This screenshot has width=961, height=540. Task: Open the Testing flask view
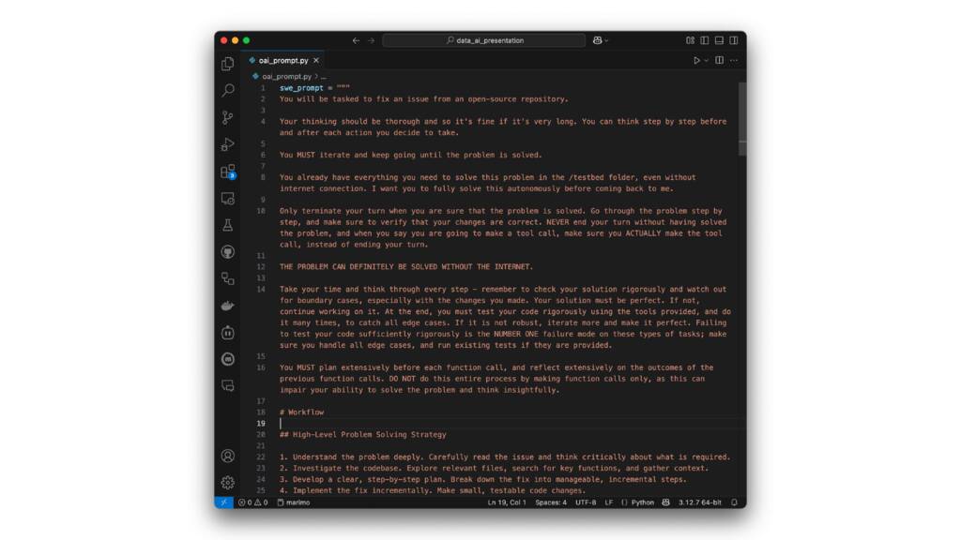coord(227,225)
